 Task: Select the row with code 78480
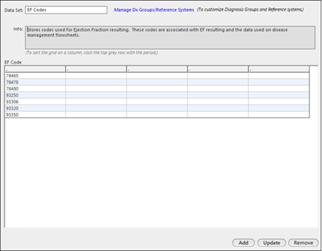point(157,89)
